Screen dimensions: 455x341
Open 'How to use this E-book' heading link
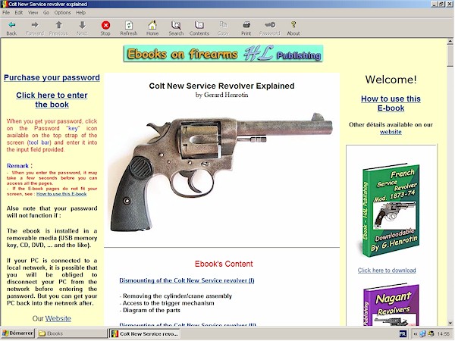pyautogui.click(x=391, y=103)
